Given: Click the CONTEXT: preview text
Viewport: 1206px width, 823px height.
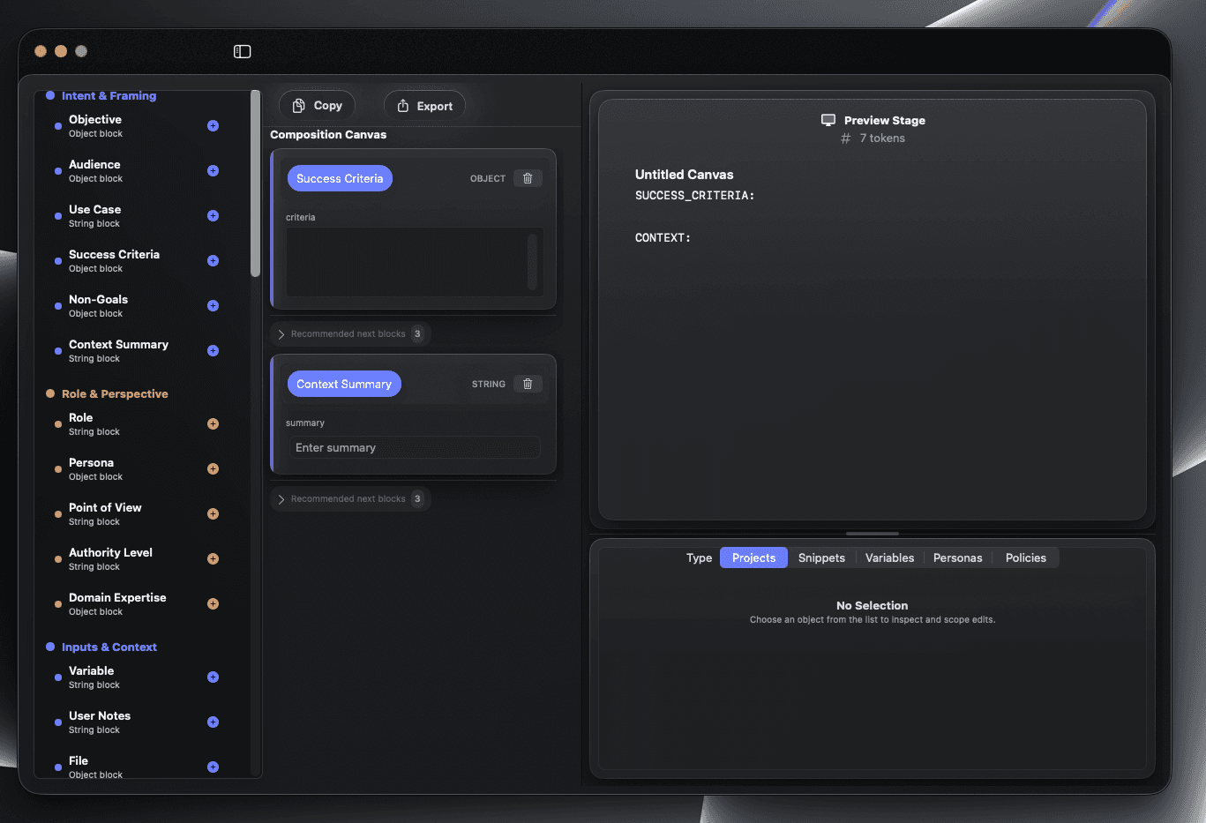Looking at the screenshot, I should 663,238.
